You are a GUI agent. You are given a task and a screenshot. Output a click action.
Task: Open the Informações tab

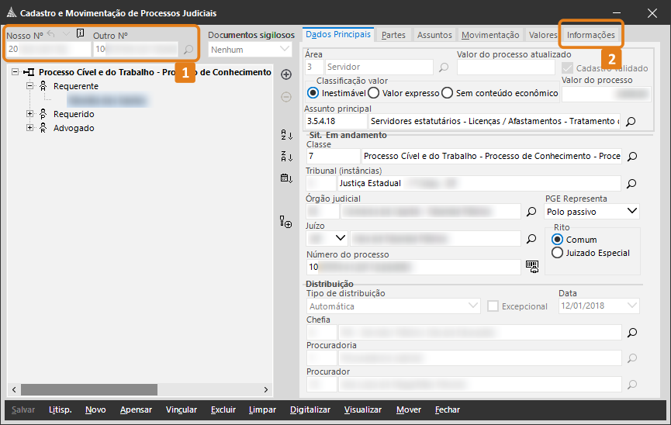coord(590,35)
